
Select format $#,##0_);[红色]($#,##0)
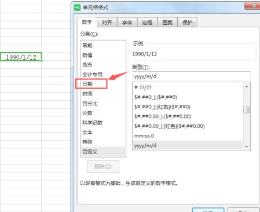point(188,107)
